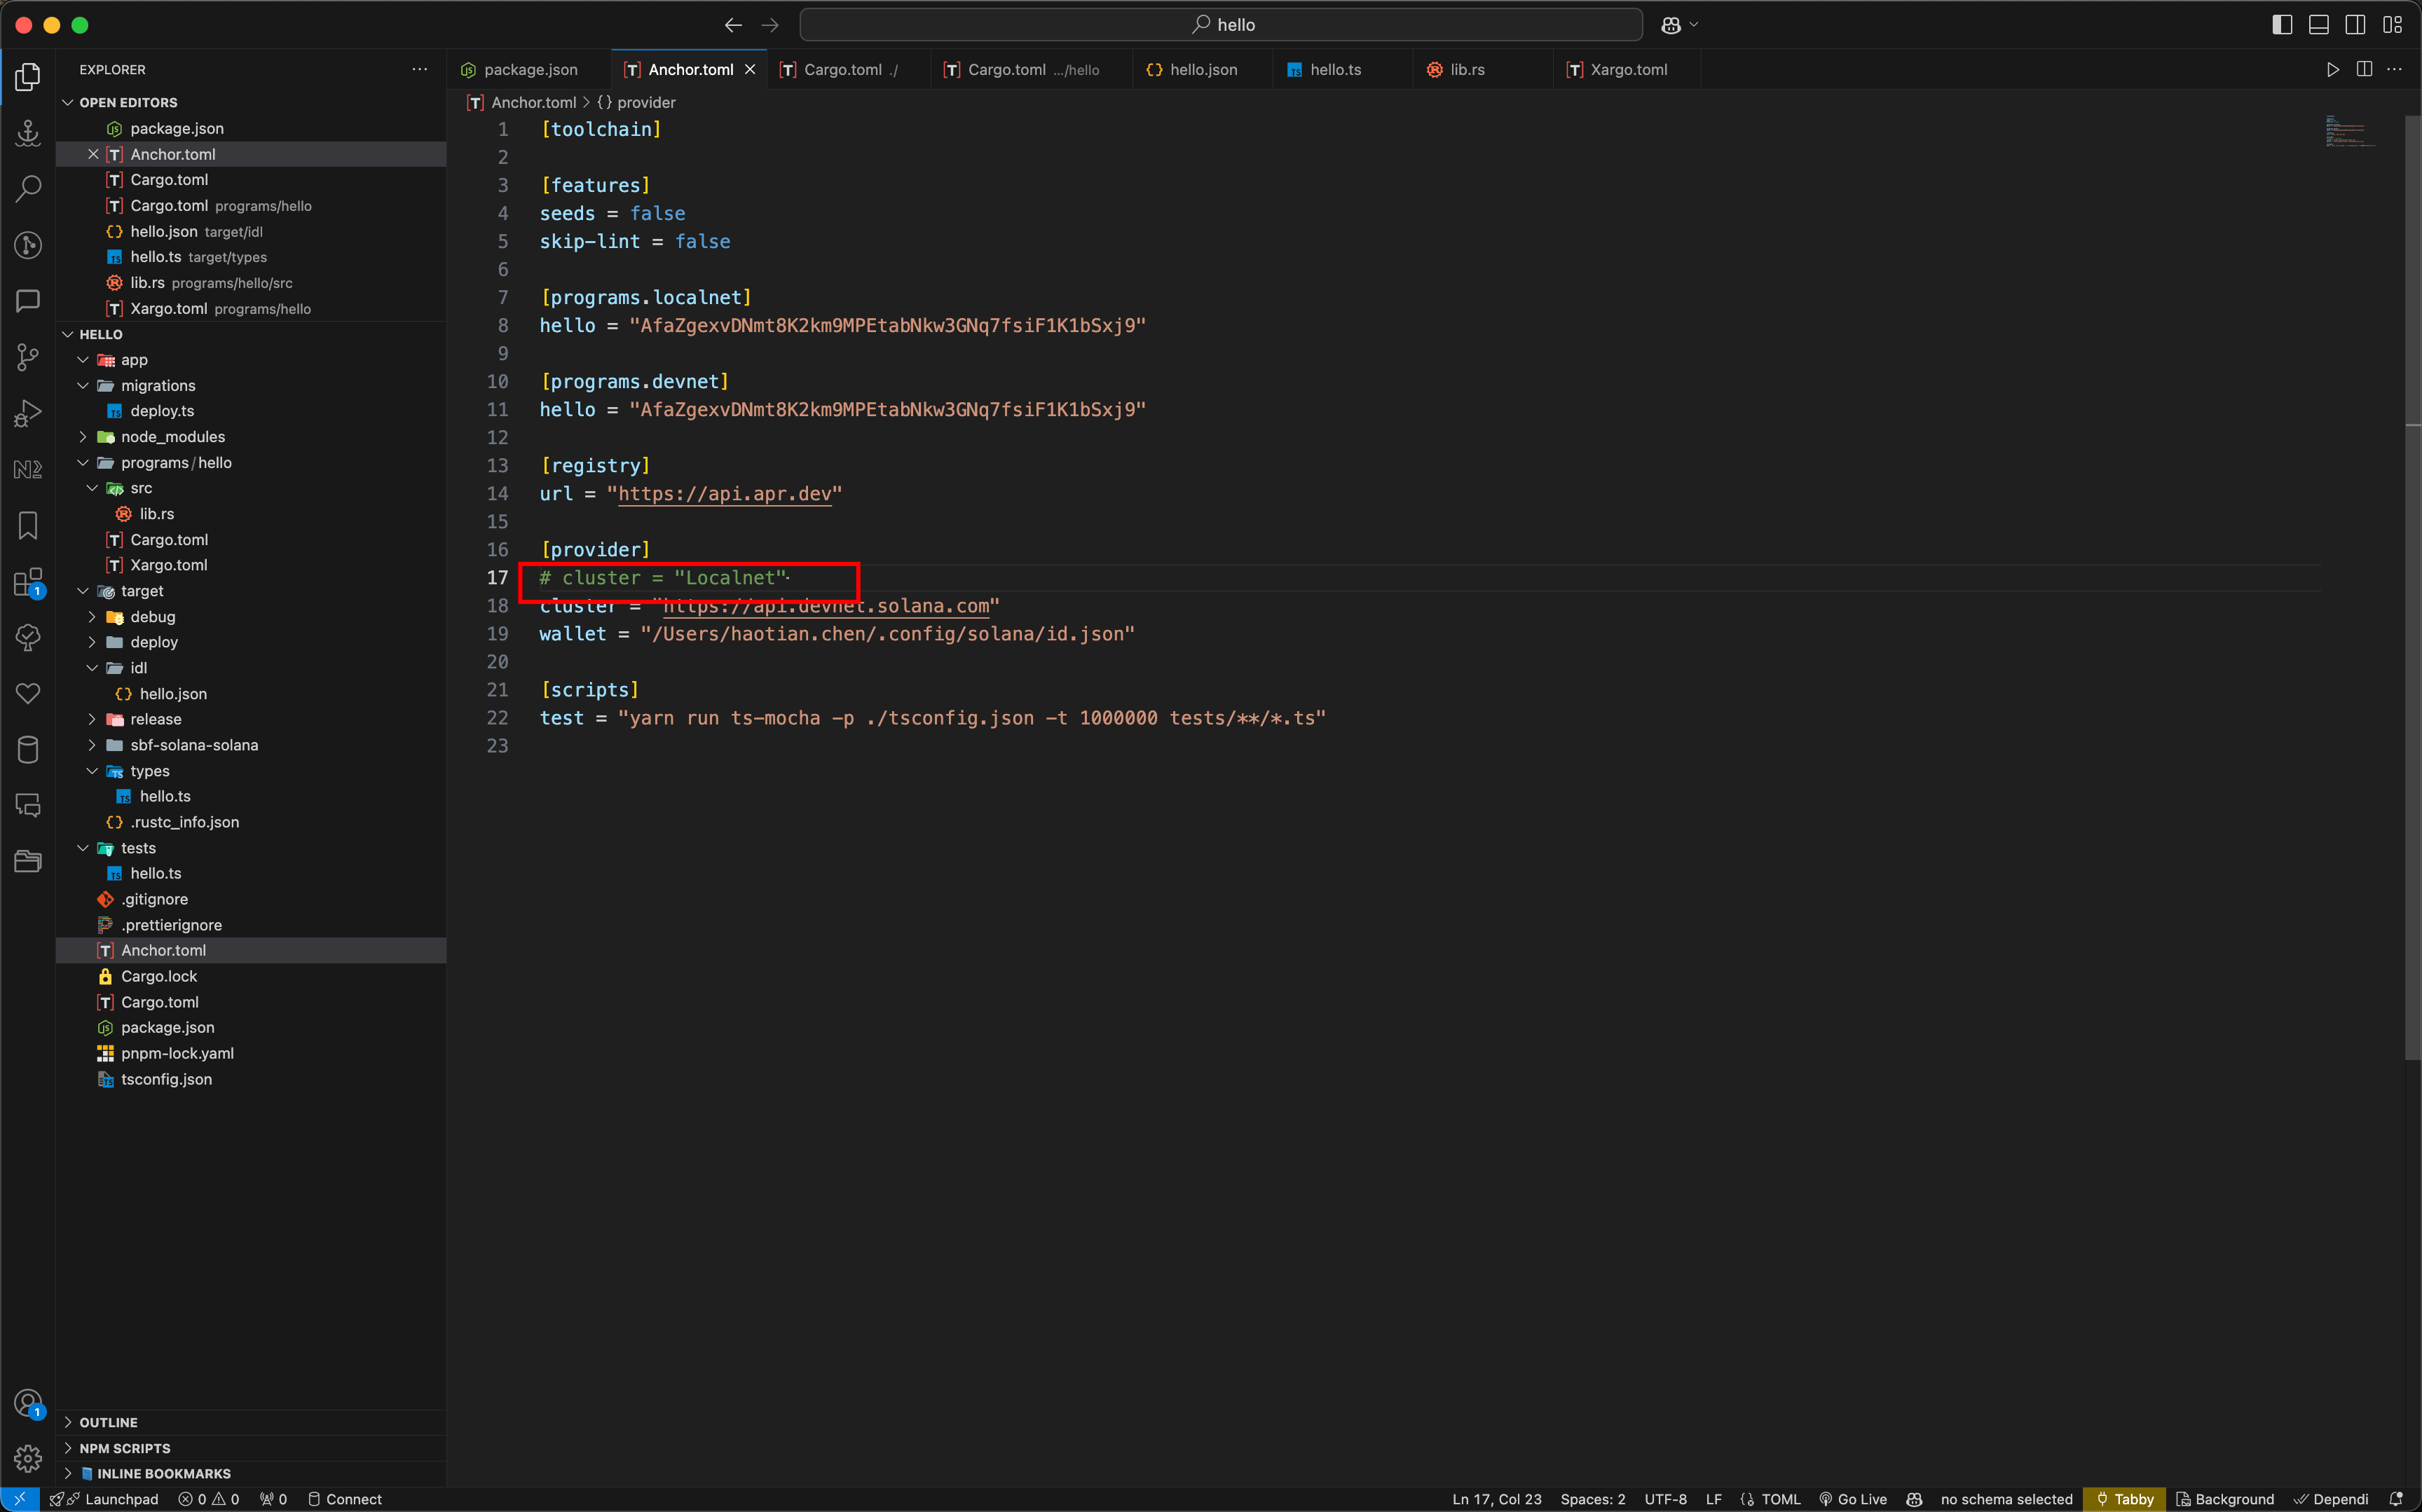Open the Source Control view icon
The image size is (2422, 1512).
point(28,357)
